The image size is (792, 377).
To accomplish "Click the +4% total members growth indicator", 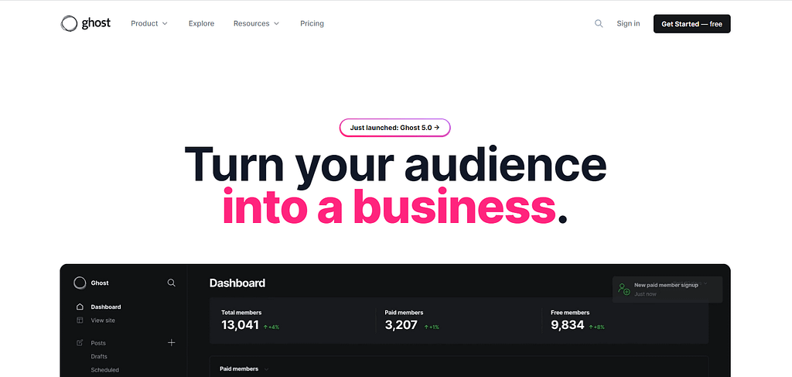I will pos(271,327).
